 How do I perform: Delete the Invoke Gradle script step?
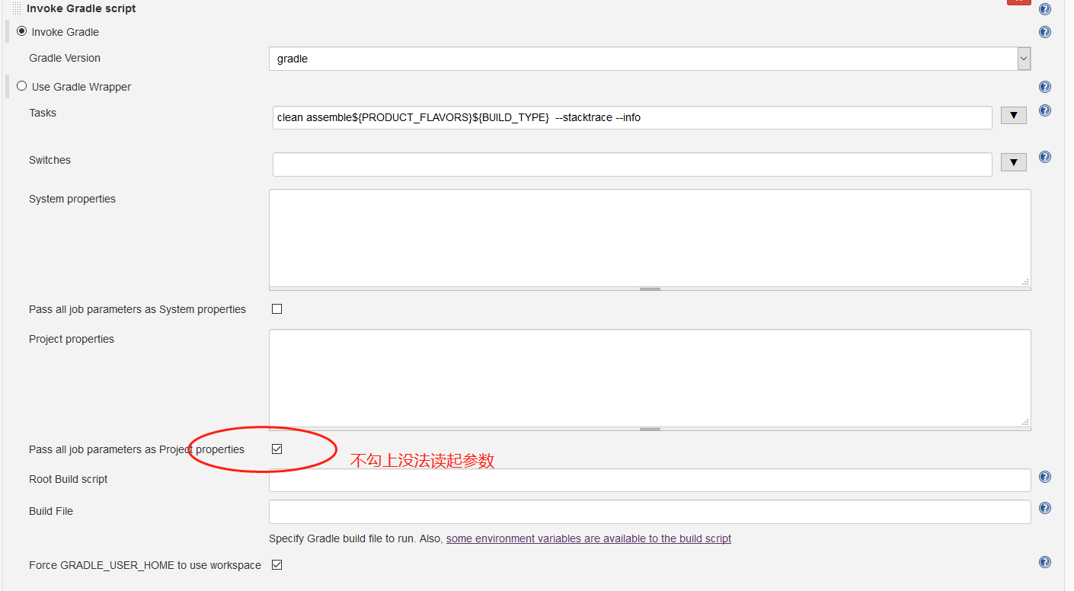click(x=1018, y=2)
